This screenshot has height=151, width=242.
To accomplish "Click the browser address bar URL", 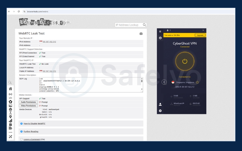I will tap(38, 11).
